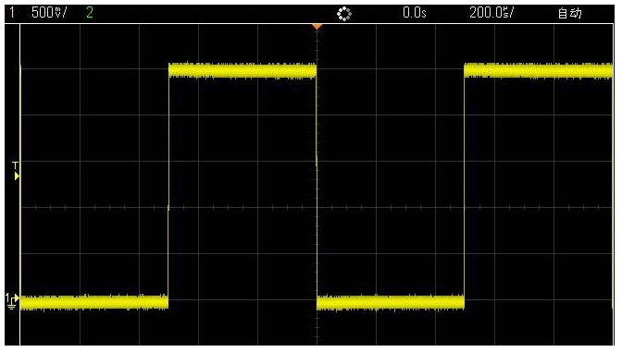Select the channel 1 indicator in status bar
The height and width of the screenshot is (352, 622).
coord(12,13)
